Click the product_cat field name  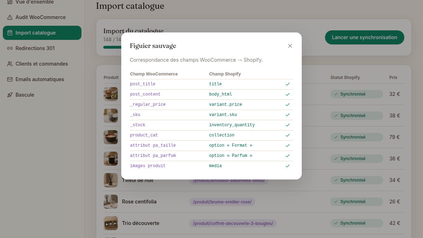pyautogui.click(x=144, y=135)
